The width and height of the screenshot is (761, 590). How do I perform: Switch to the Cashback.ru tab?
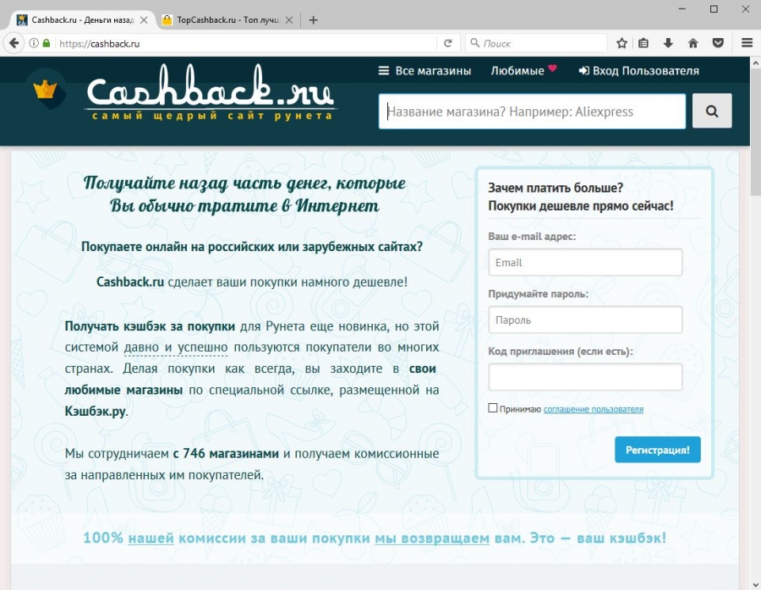click(83, 20)
